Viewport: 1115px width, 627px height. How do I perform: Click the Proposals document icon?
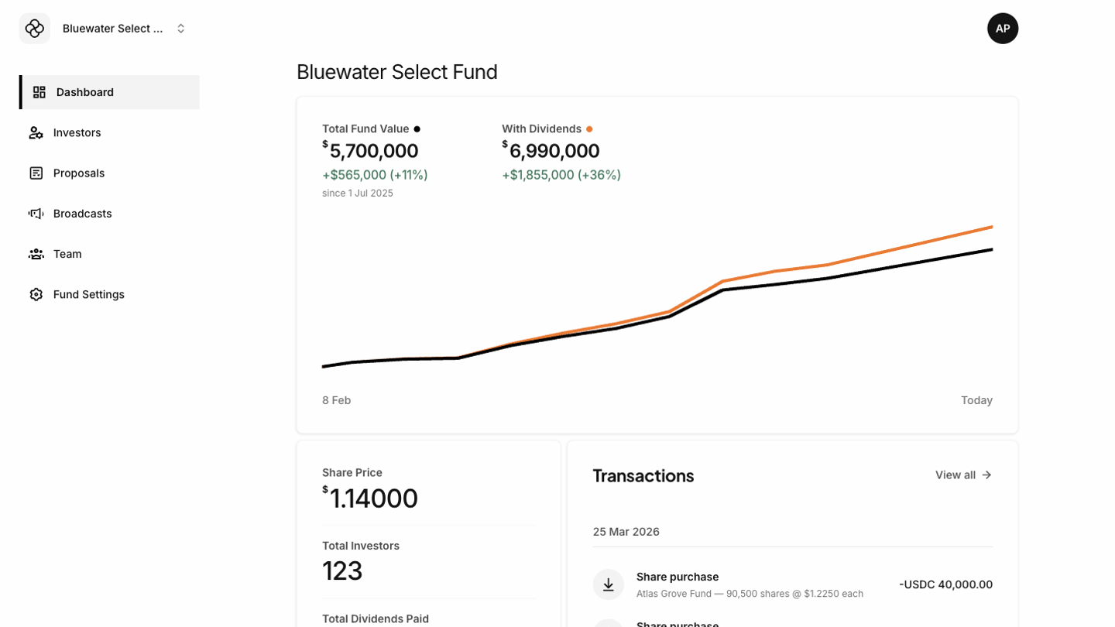point(36,173)
